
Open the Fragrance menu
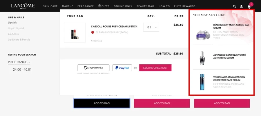click(x=86, y=6)
